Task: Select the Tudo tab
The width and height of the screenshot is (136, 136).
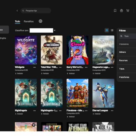Action: tap(17, 21)
